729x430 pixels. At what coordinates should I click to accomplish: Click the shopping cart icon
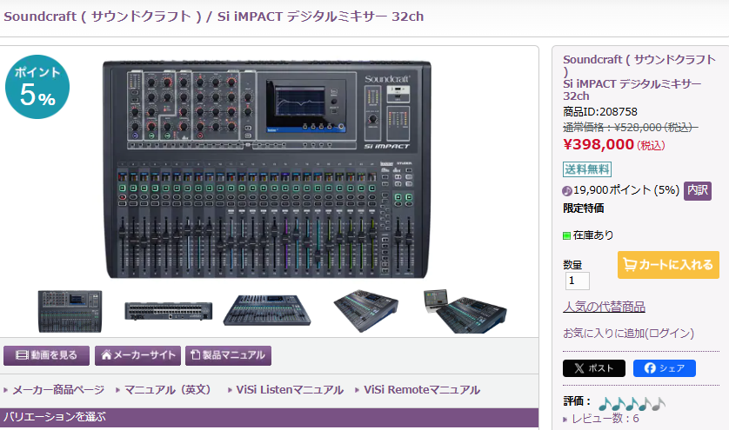tap(630, 265)
